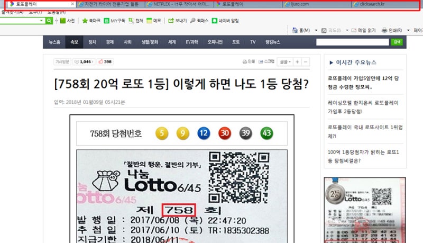This screenshot has height=243, width=423.
Task: Open the 도구 menu
Action: click(35, 12)
